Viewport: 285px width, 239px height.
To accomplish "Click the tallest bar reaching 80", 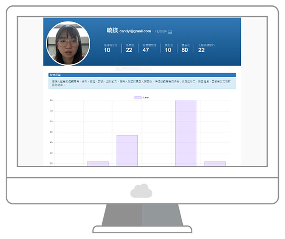I will [185, 133].
